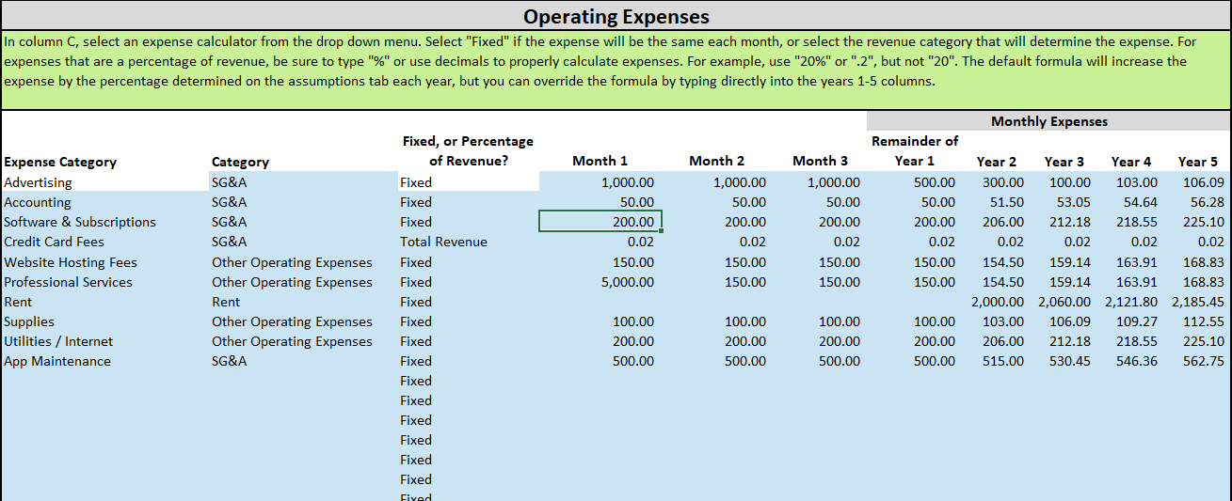Click the Month 2 column header
Screen dimensions: 1232x501
point(716,161)
